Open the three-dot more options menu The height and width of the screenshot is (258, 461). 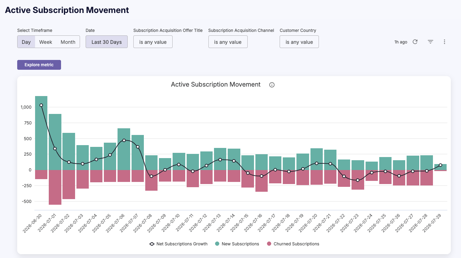[x=445, y=42]
